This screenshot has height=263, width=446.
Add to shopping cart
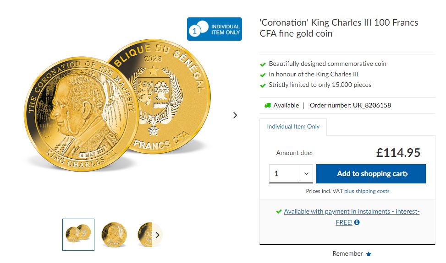[x=371, y=174]
